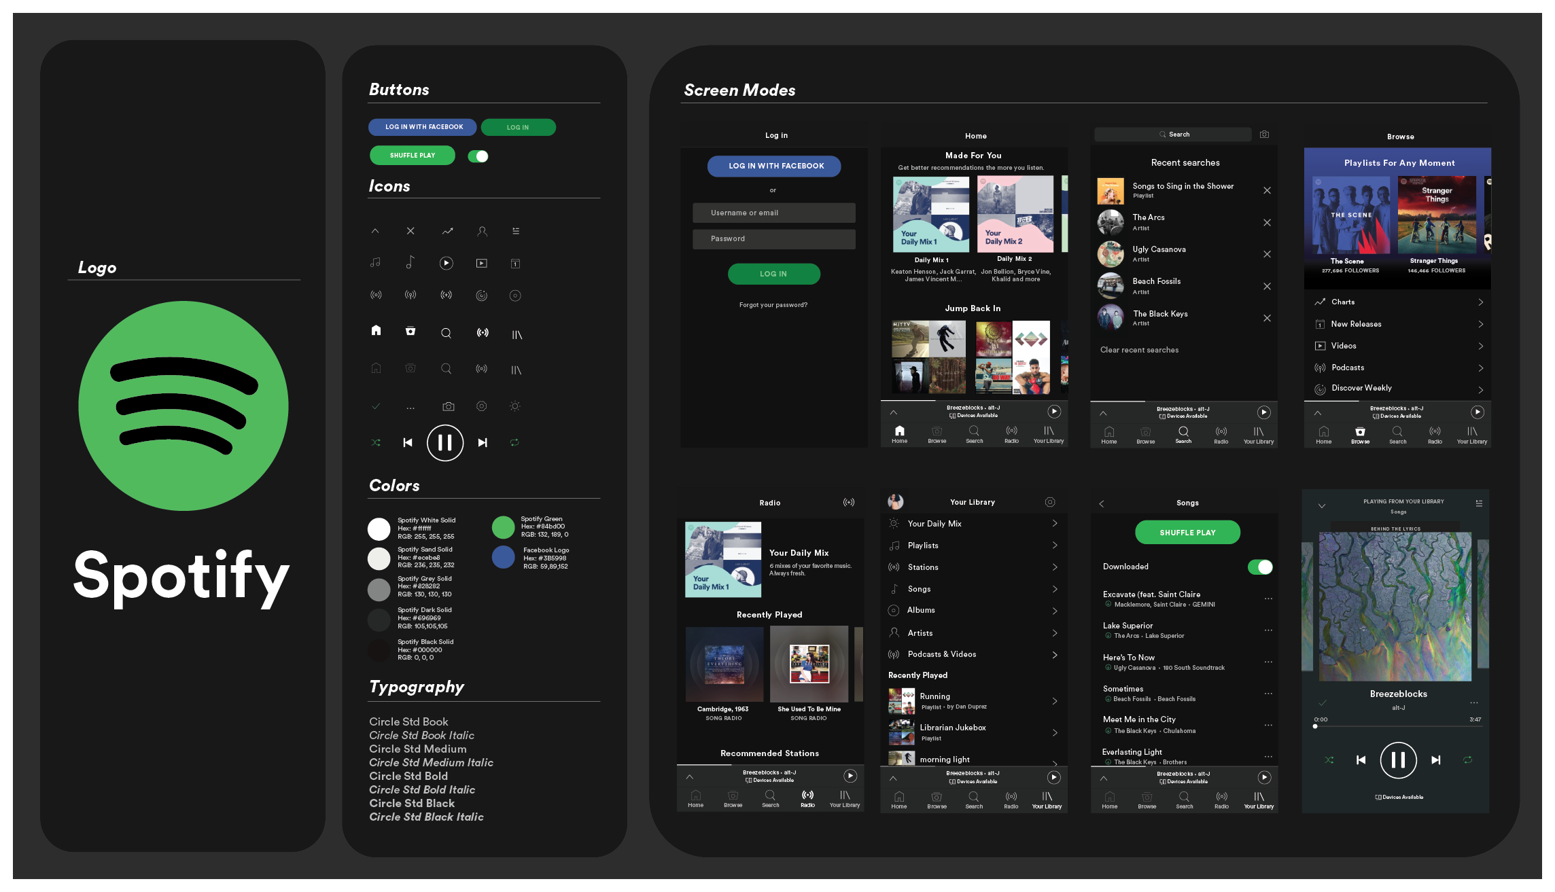The width and height of the screenshot is (1555, 892).
Task: Select the Search tab on the Your Library screen
Action: [x=974, y=800]
